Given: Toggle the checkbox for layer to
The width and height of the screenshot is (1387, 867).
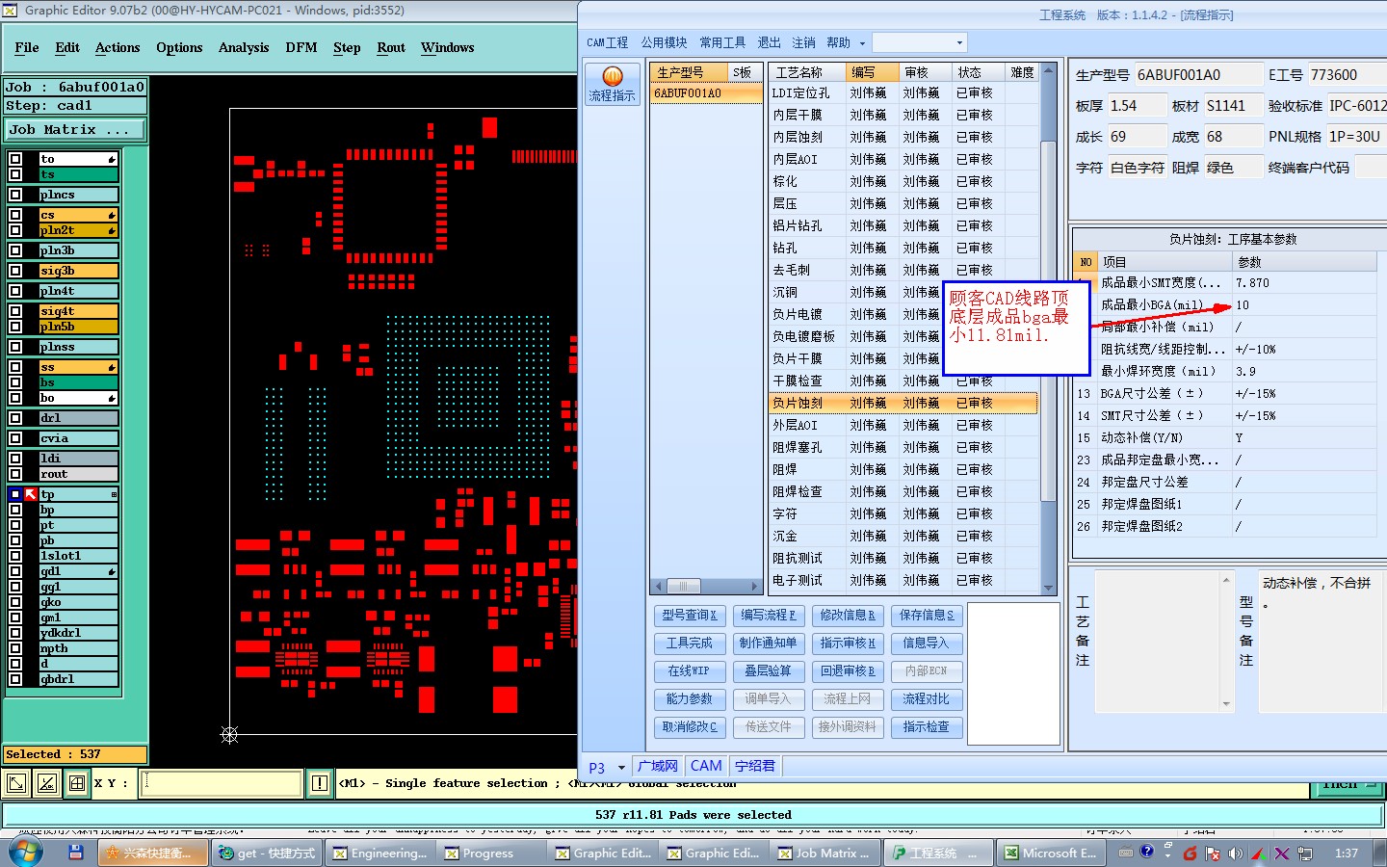Looking at the screenshot, I should [15, 159].
